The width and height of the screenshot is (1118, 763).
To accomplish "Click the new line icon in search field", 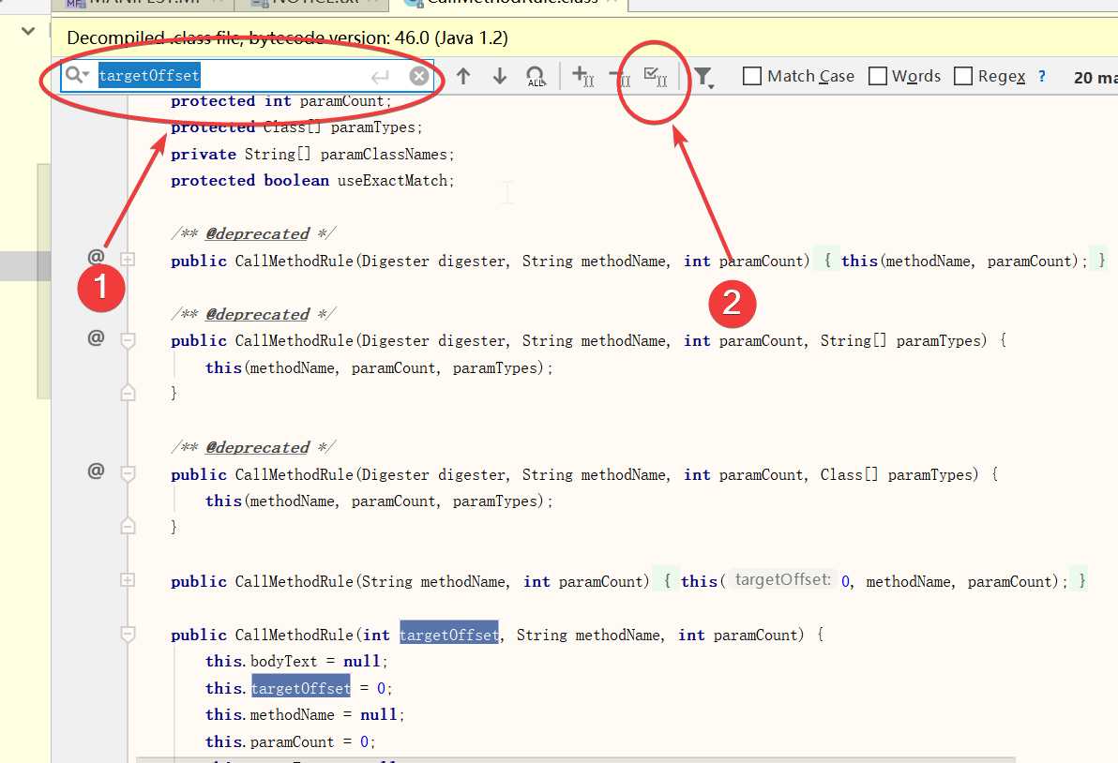I will pos(380,76).
